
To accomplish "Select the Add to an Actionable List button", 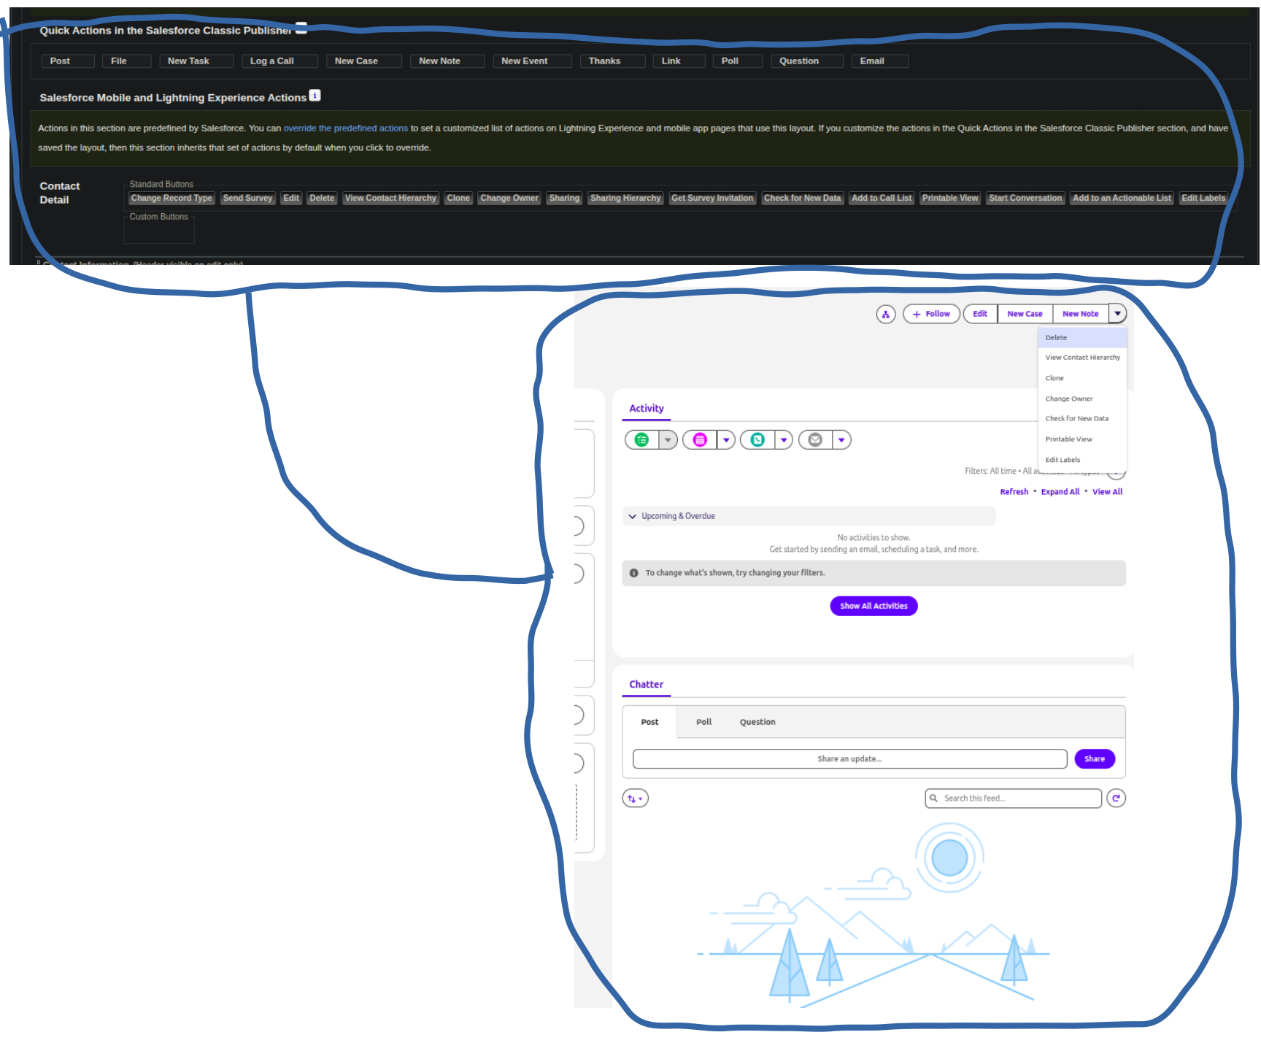I will click(x=1122, y=199).
